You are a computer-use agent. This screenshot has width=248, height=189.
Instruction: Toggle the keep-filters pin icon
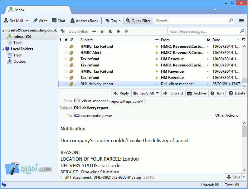63,31
